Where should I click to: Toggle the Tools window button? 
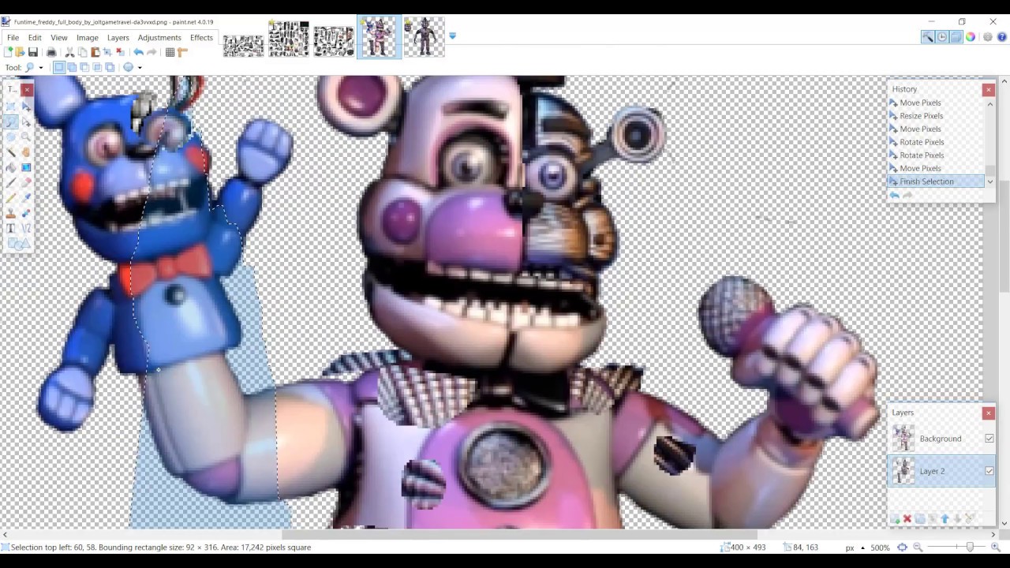[928, 37]
